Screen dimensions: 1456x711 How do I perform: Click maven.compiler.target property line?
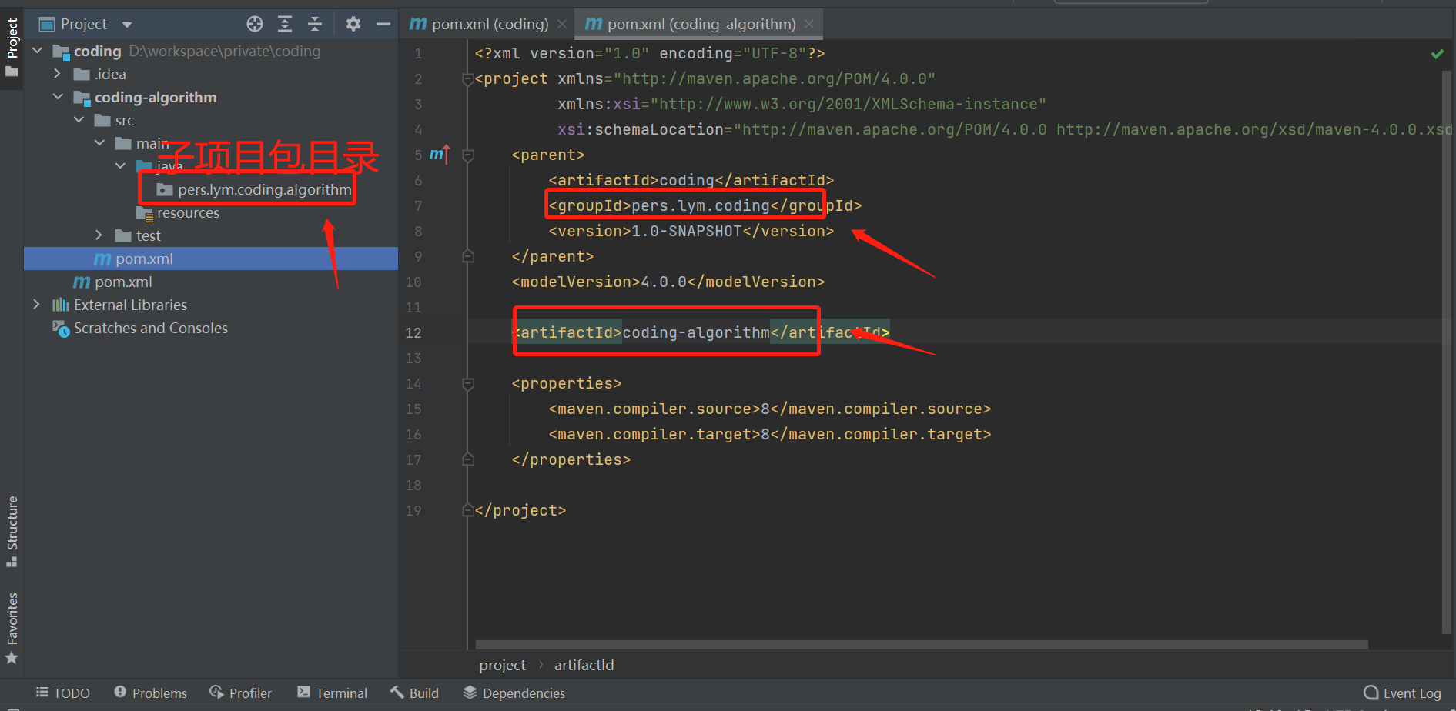click(x=769, y=434)
